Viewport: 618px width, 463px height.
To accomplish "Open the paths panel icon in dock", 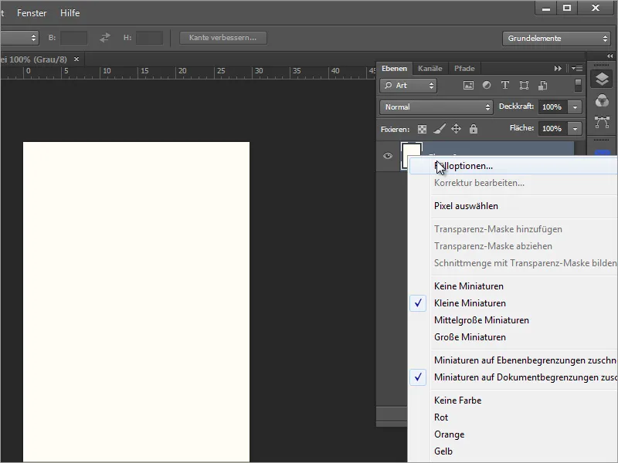I will [602, 122].
